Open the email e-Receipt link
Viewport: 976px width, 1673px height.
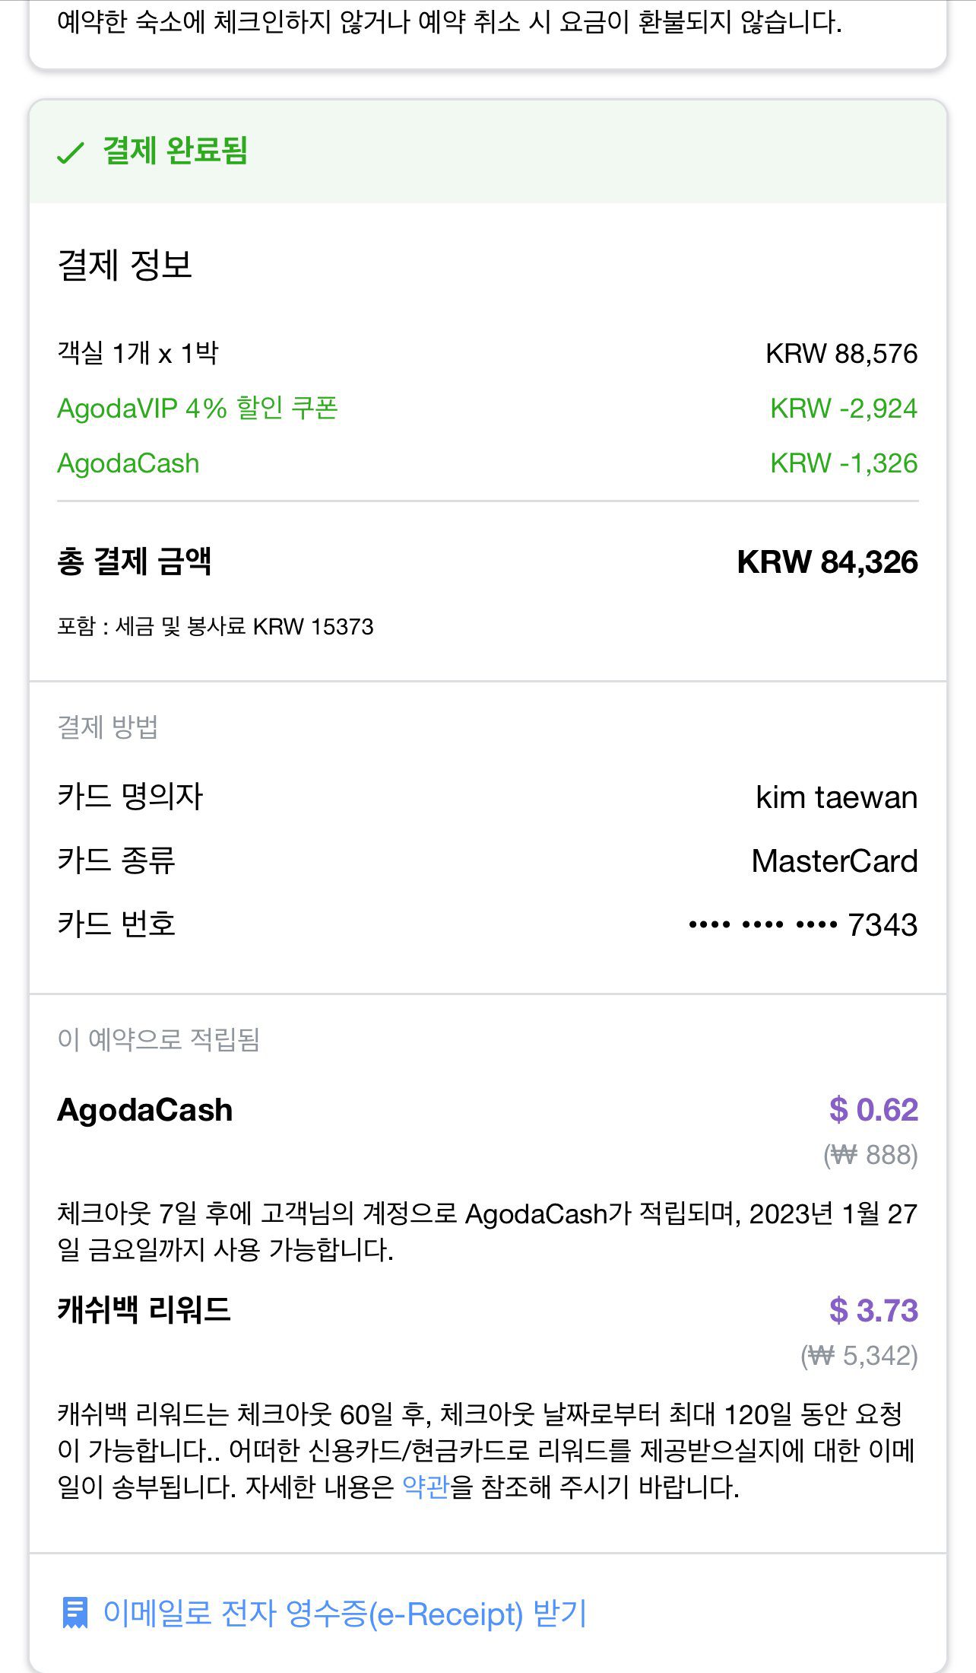click(344, 1613)
